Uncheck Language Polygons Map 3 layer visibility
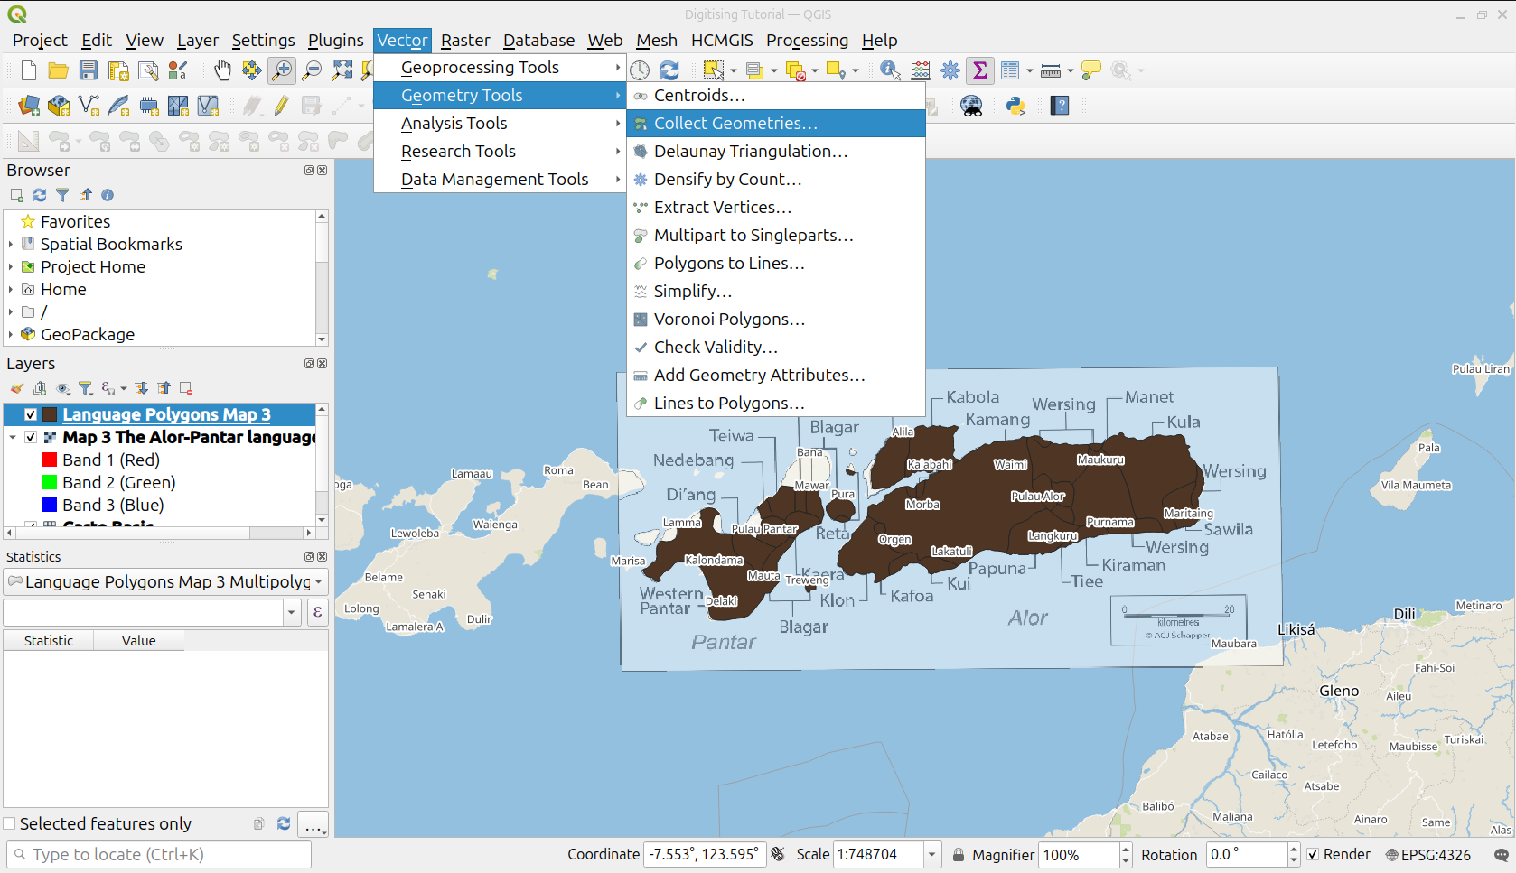This screenshot has height=873, width=1516. [31, 414]
